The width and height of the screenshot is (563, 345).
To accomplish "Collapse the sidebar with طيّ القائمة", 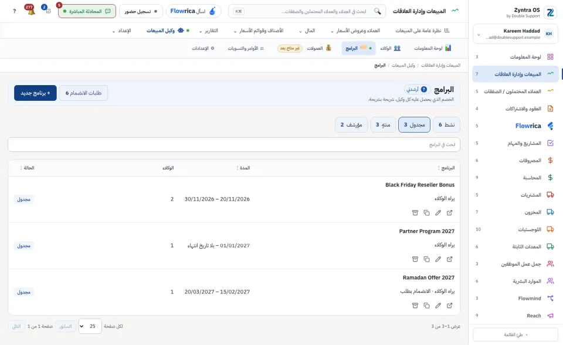I will coord(515,334).
